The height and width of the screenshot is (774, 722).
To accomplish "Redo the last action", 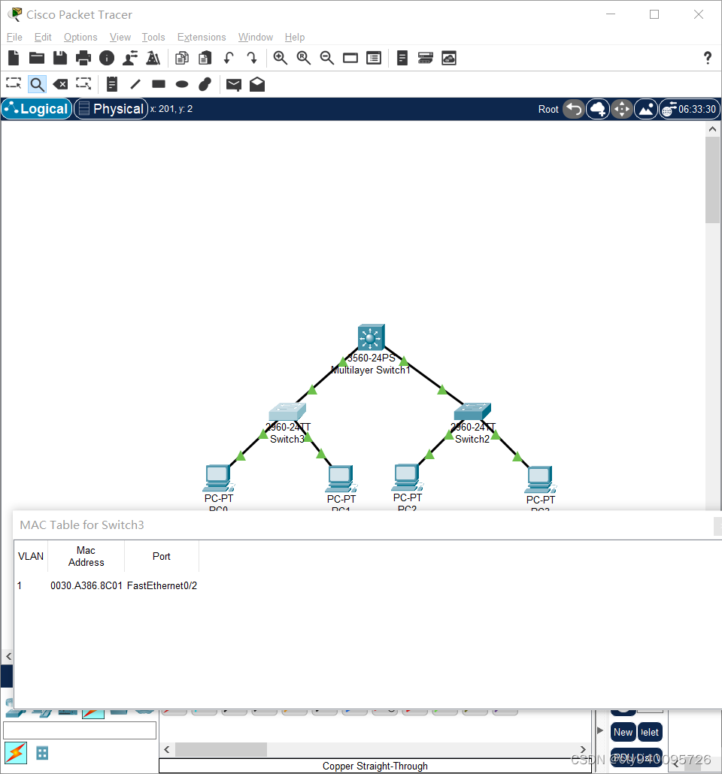I will click(x=251, y=59).
